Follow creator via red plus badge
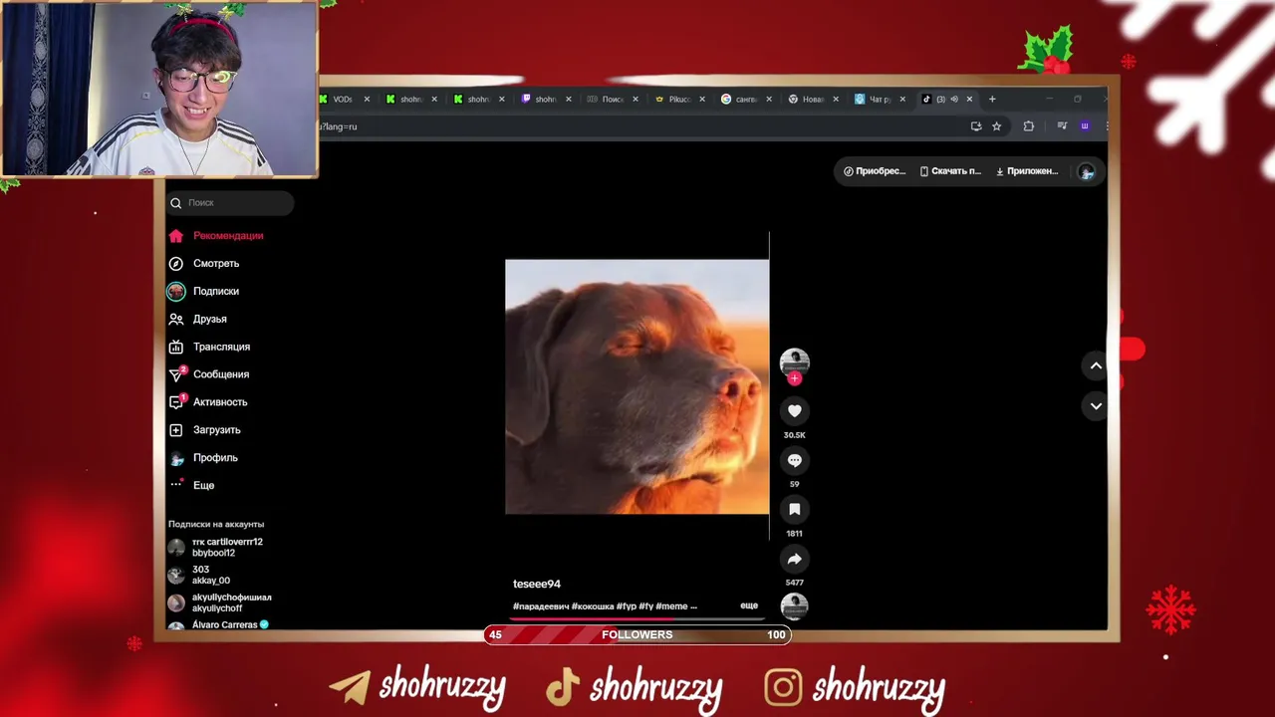This screenshot has width=1275, height=717. click(x=794, y=378)
